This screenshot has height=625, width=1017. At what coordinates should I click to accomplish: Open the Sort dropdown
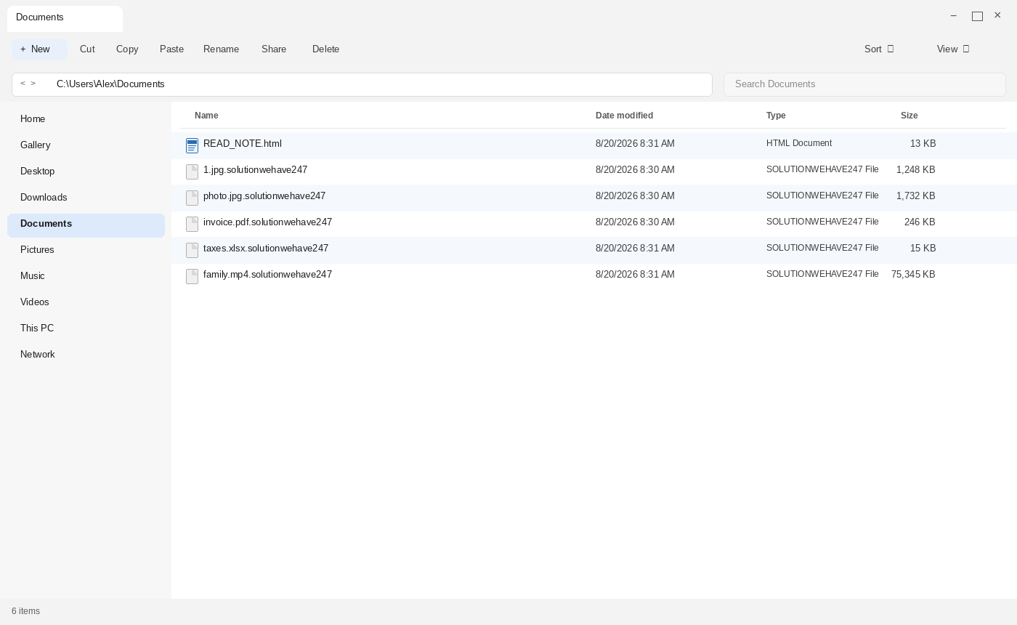(x=879, y=49)
